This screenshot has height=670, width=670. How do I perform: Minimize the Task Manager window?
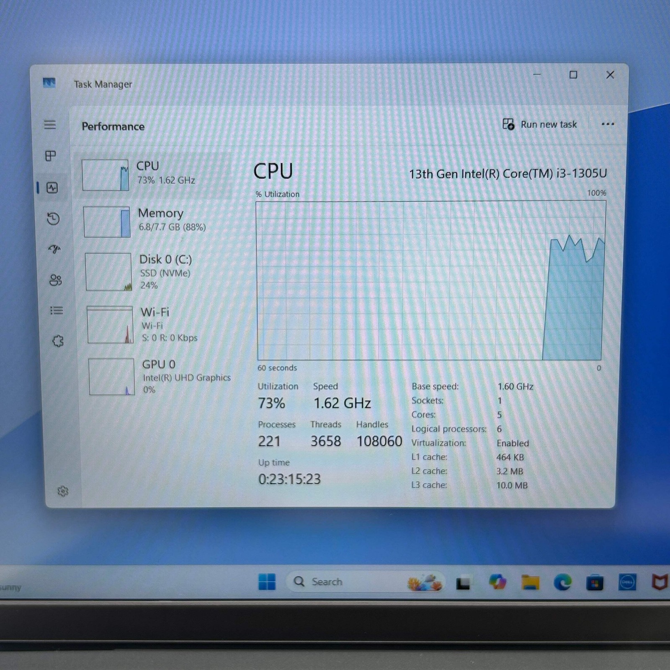pyautogui.click(x=537, y=75)
